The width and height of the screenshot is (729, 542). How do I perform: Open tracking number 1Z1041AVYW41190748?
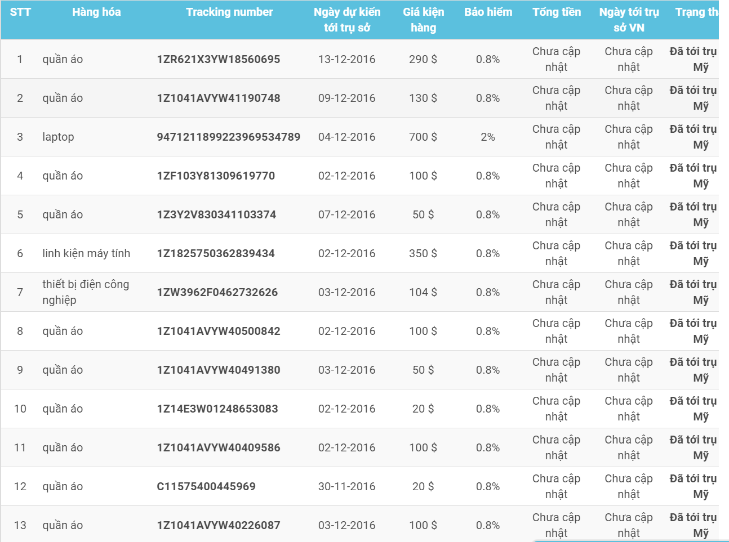[x=219, y=98]
